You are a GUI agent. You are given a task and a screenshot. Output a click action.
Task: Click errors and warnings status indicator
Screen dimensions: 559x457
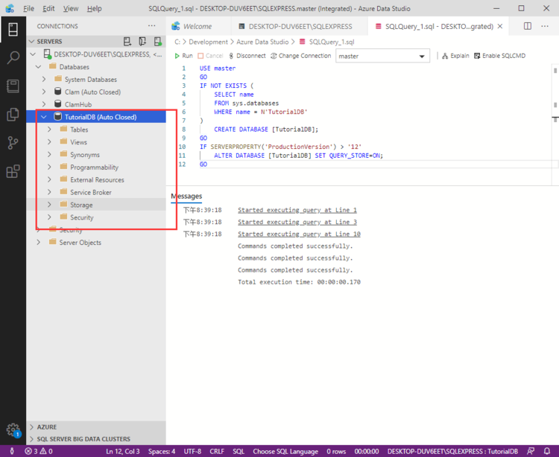[x=39, y=451]
